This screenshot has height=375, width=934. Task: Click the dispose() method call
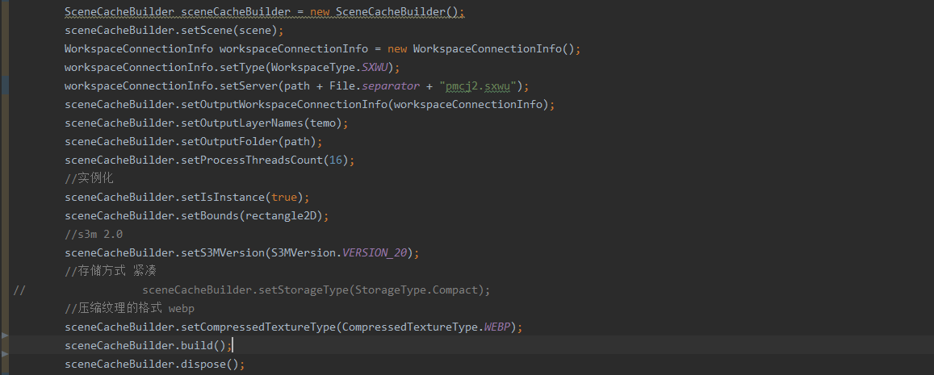tap(210, 364)
